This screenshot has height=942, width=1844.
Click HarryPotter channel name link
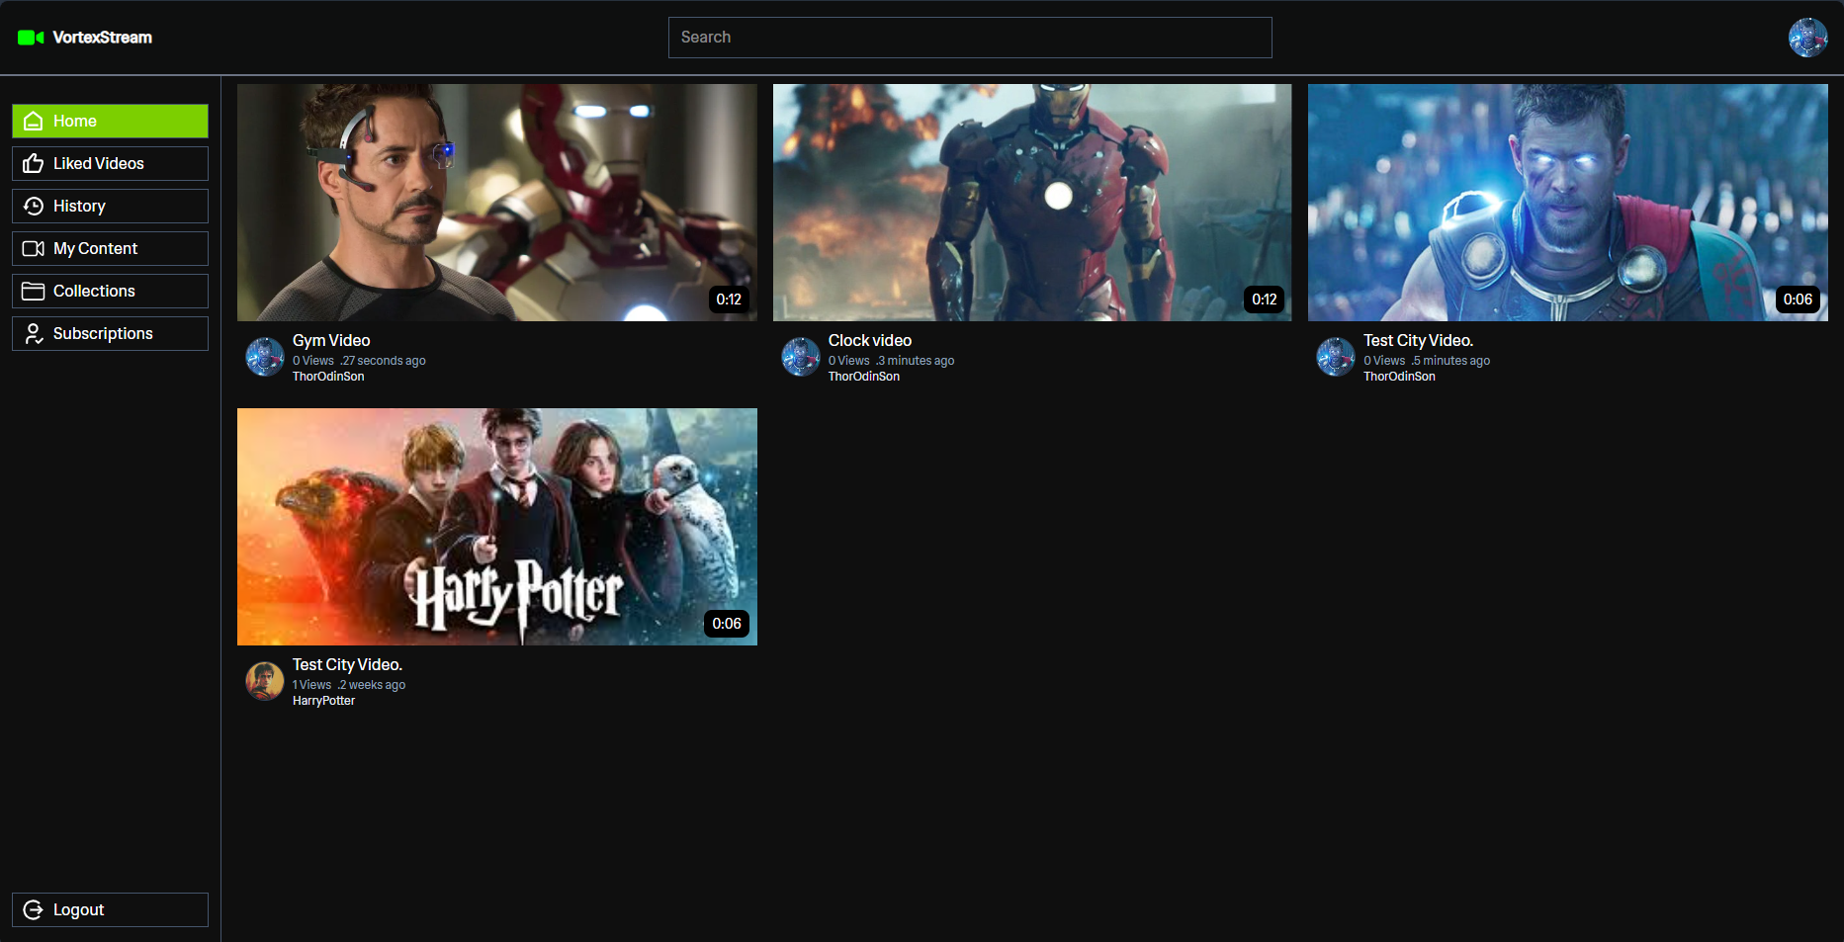[x=323, y=701]
